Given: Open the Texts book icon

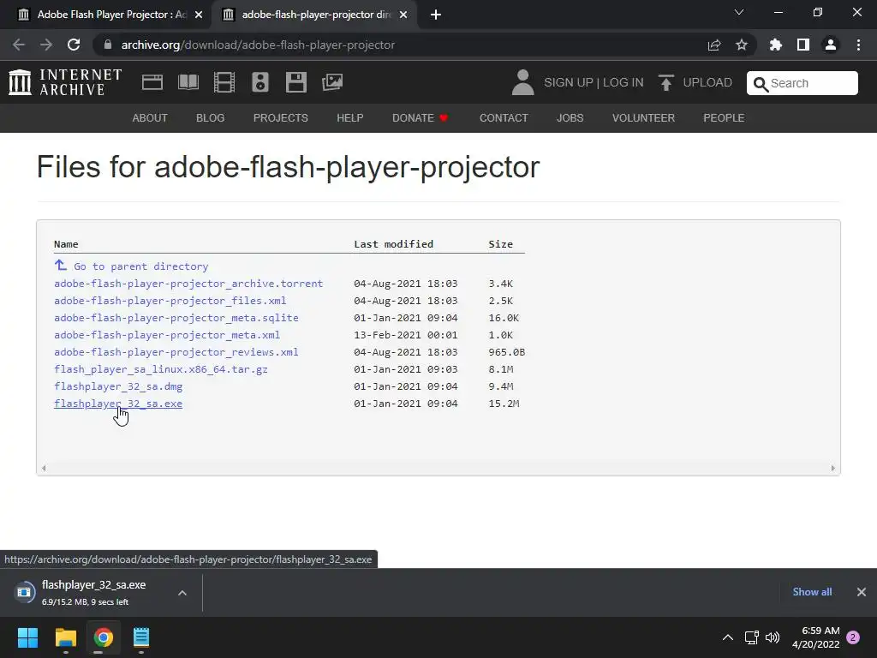Looking at the screenshot, I should click(188, 82).
